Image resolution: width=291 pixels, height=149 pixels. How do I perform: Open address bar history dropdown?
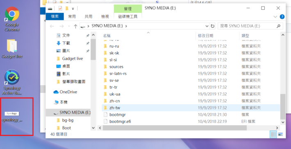click(207, 26)
